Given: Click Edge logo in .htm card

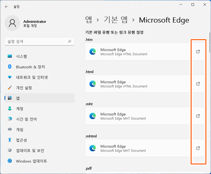Looking at the screenshot, I should point(92,52).
